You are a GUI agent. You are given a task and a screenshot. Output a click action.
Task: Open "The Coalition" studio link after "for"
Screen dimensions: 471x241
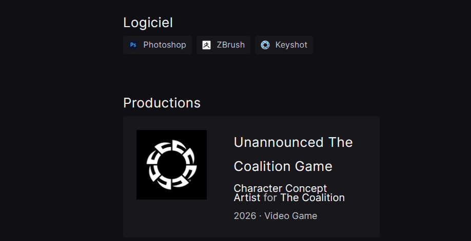(312, 198)
